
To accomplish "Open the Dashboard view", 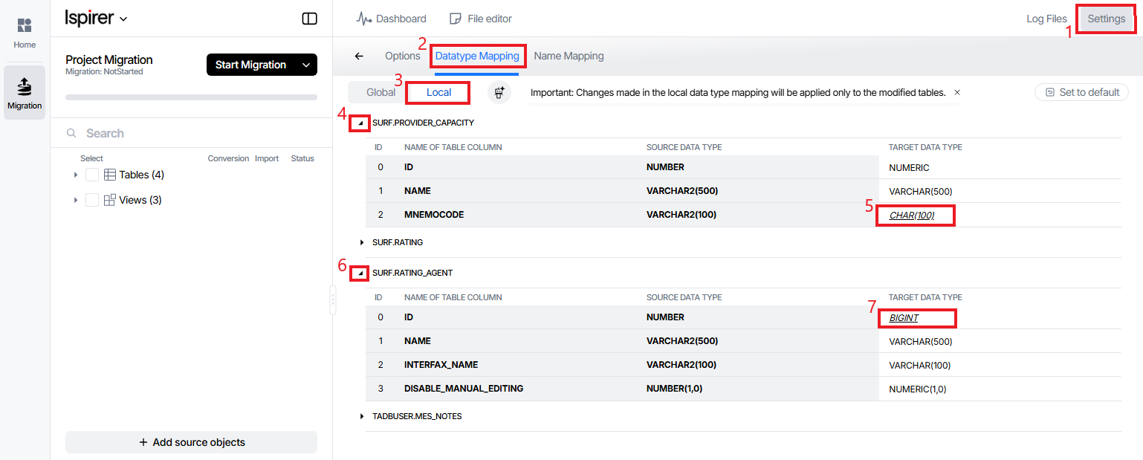I will tap(391, 19).
